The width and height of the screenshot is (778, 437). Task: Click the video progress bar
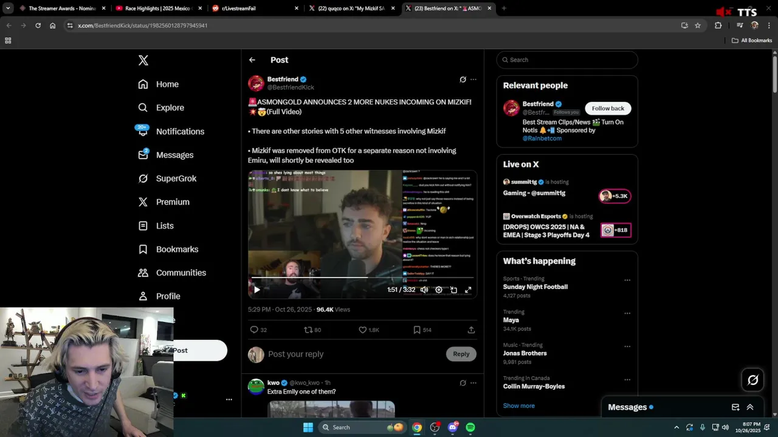coord(362,277)
